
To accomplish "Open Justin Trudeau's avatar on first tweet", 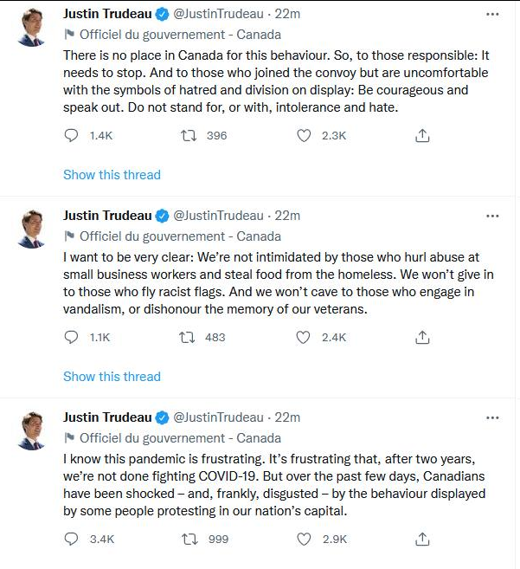I will pyautogui.click(x=32, y=29).
